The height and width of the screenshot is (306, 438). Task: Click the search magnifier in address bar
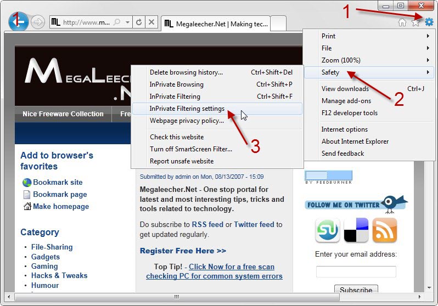tap(117, 22)
